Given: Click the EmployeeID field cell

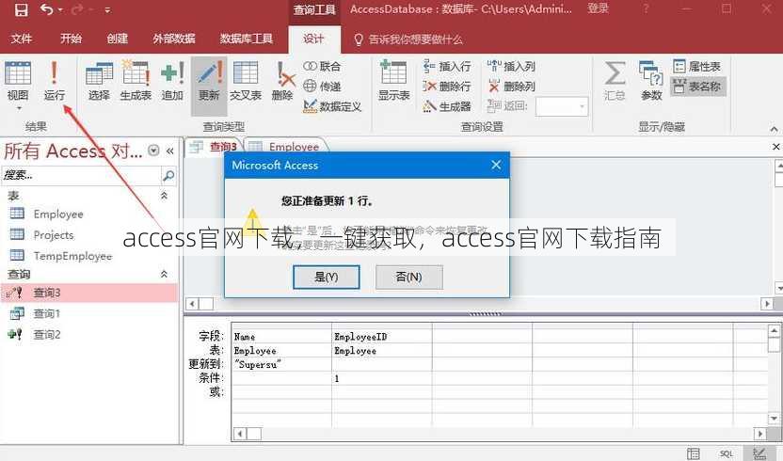Looking at the screenshot, I should click(382, 337).
